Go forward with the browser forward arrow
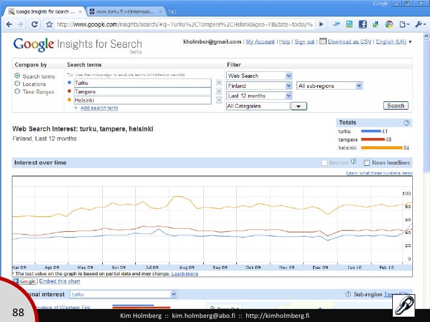Image resolution: width=430 pixels, height=322 pixels. coord(20,24)
